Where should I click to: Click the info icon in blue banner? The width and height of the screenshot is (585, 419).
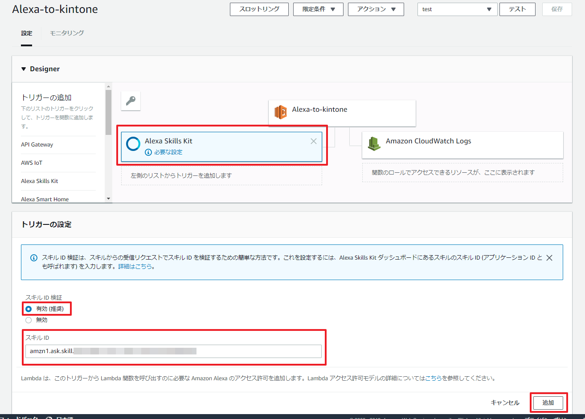coord(33,258)
